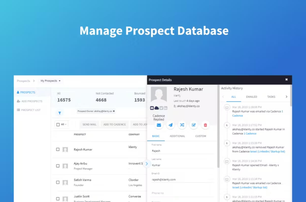Click the paper plane icon in prospect actions
306x202 pixels.
click(171, 125)
